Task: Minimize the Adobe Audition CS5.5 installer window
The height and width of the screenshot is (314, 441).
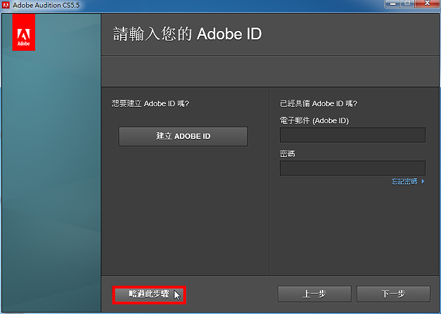Action: click(x=393, y=3)
